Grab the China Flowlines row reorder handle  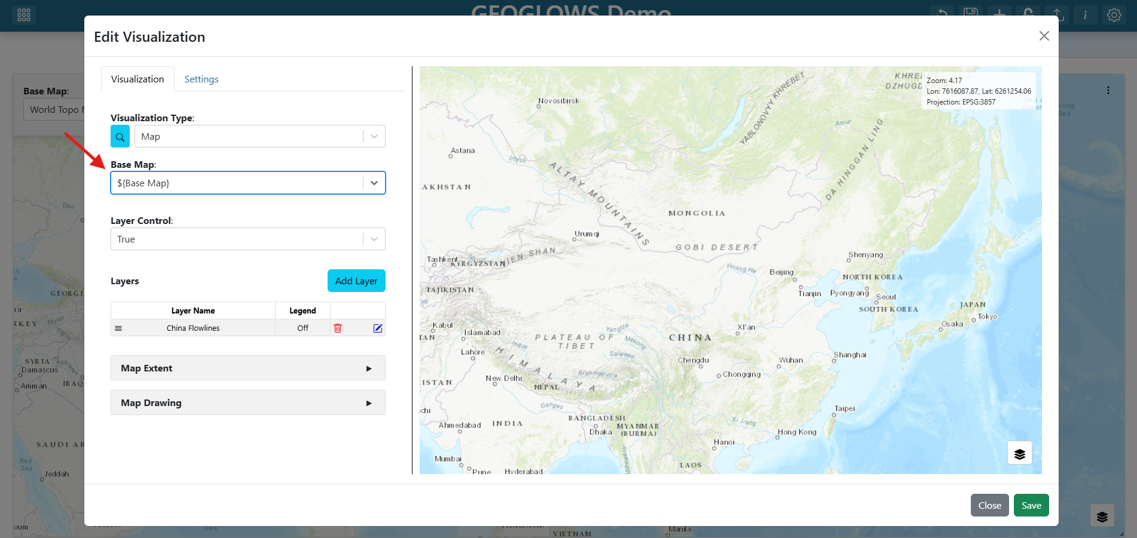click(118, 328)
